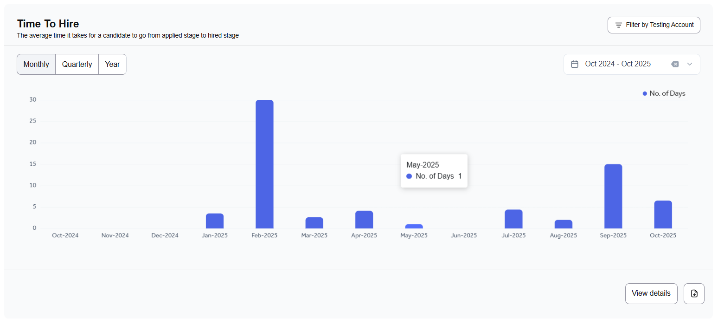This screenshot has height=319, width=718.
Task: Click the Jul-2025 bar
Action: point(513,219)
